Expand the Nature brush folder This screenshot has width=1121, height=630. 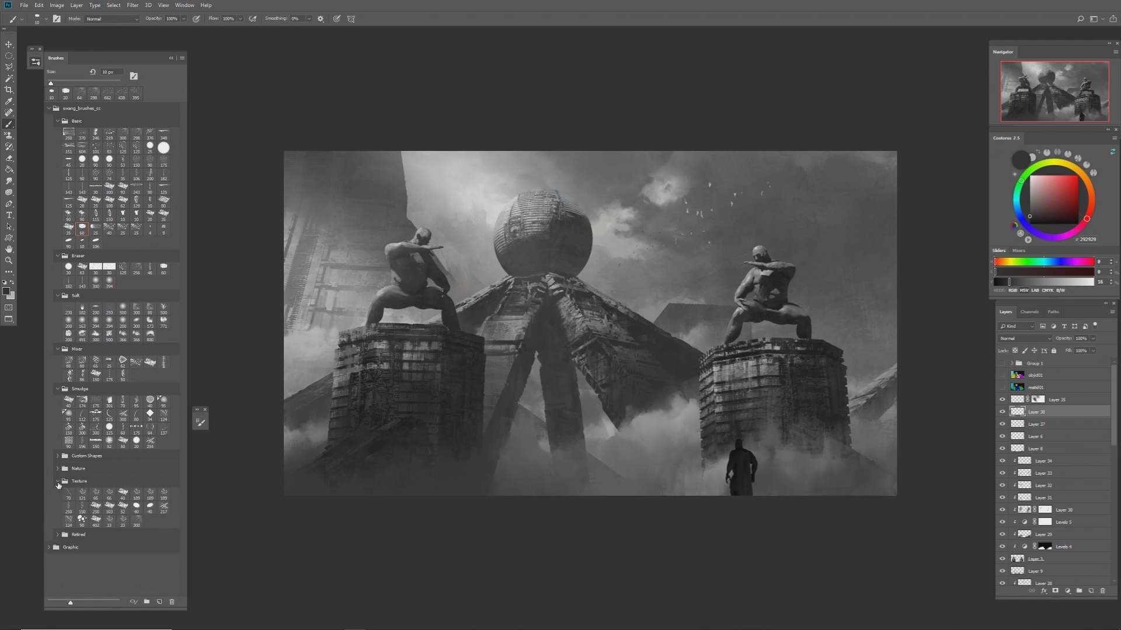tap(58, 468)
